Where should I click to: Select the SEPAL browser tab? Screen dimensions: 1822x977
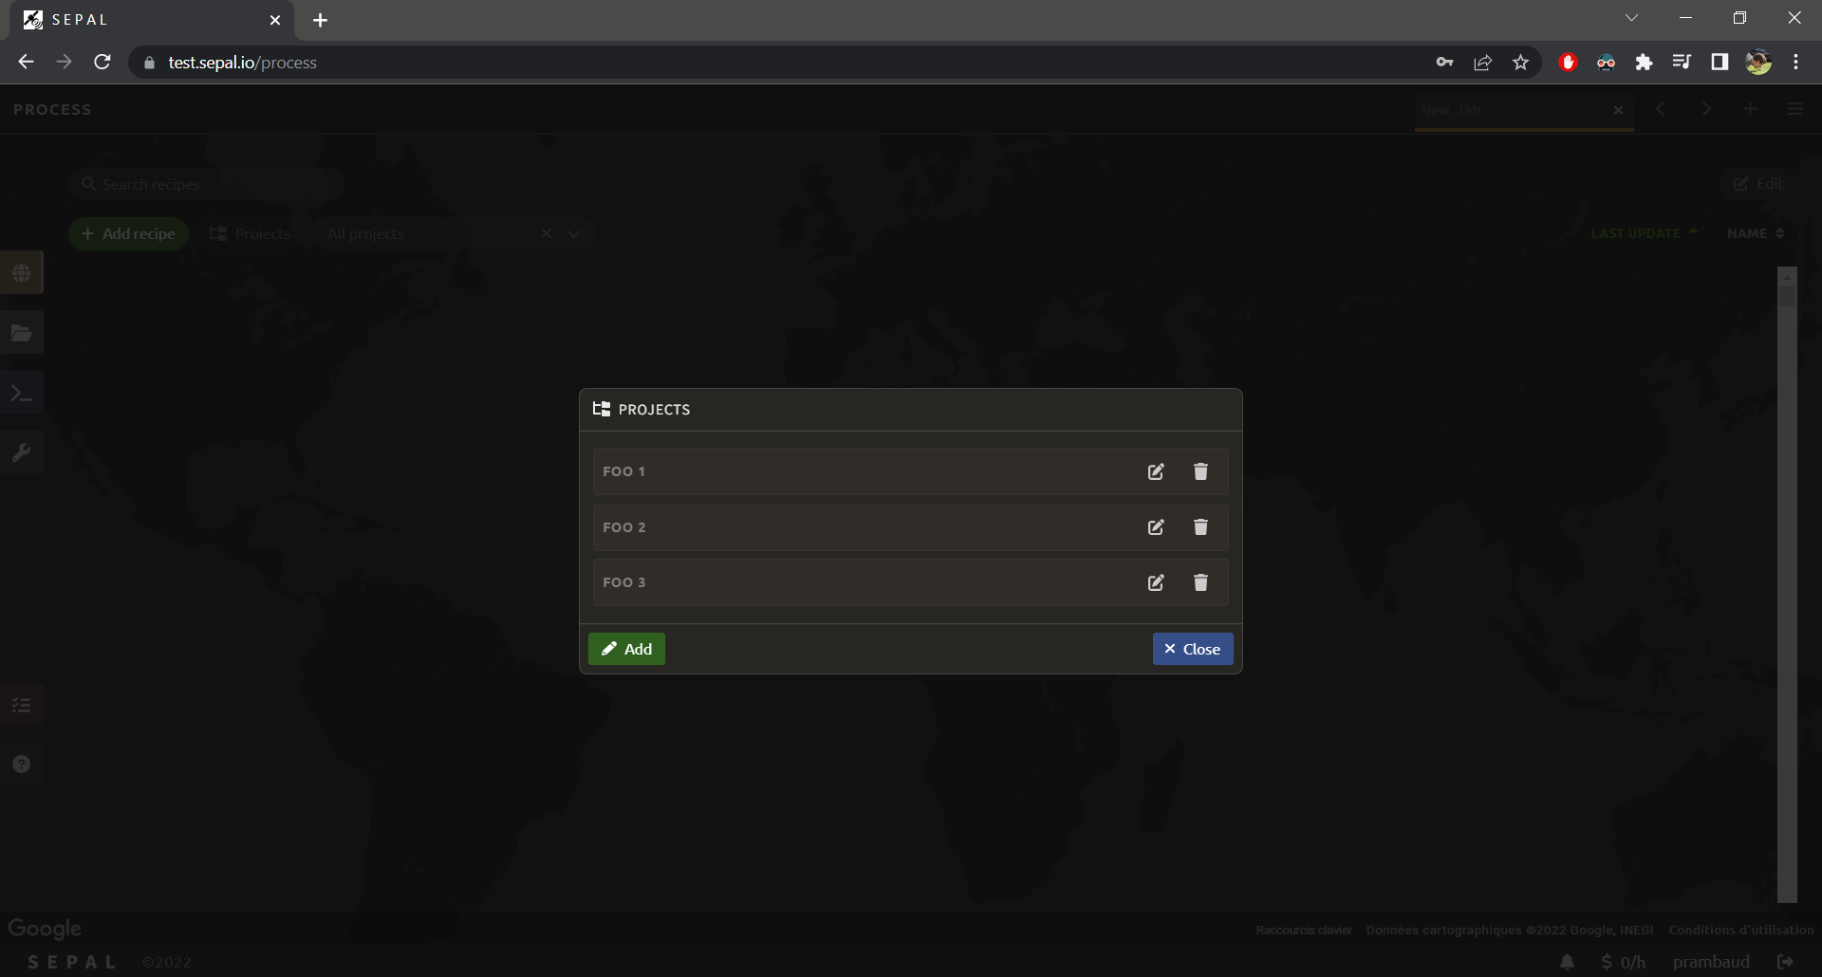click(x=142, y=20)
